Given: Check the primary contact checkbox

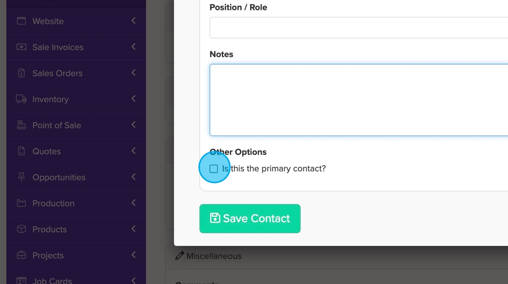Looking at the screenshot, I should tap(214, 169).
